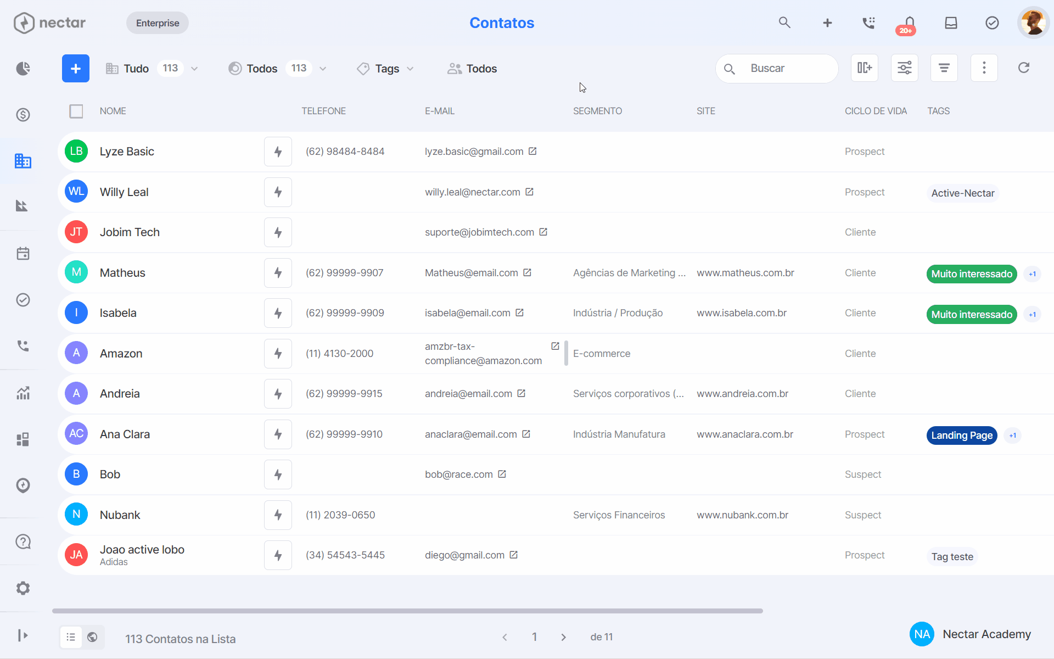Click the blue add contact plus button

point(76,69)
